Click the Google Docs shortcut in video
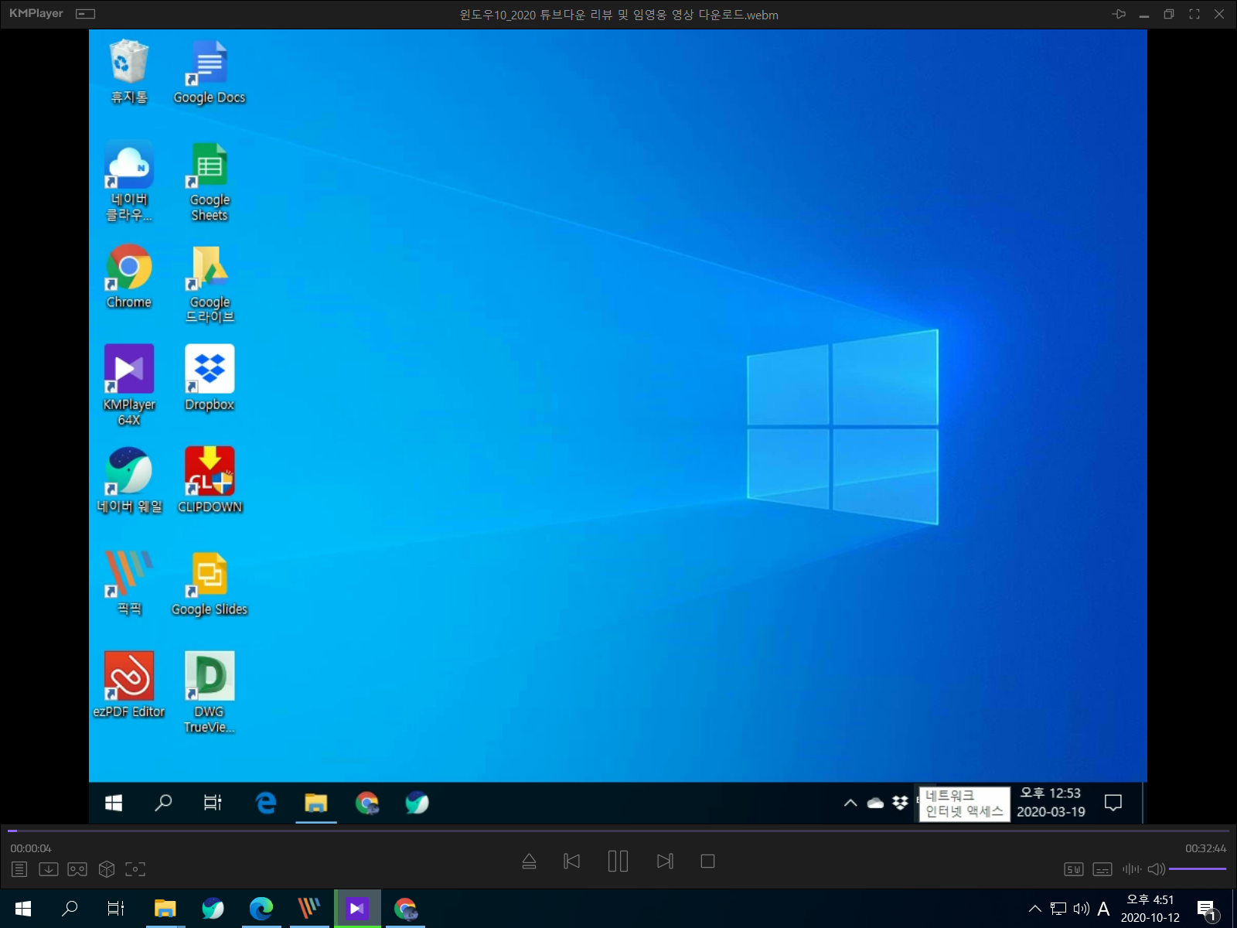This screenshot has height=928, width=1237. pos(209,72)
